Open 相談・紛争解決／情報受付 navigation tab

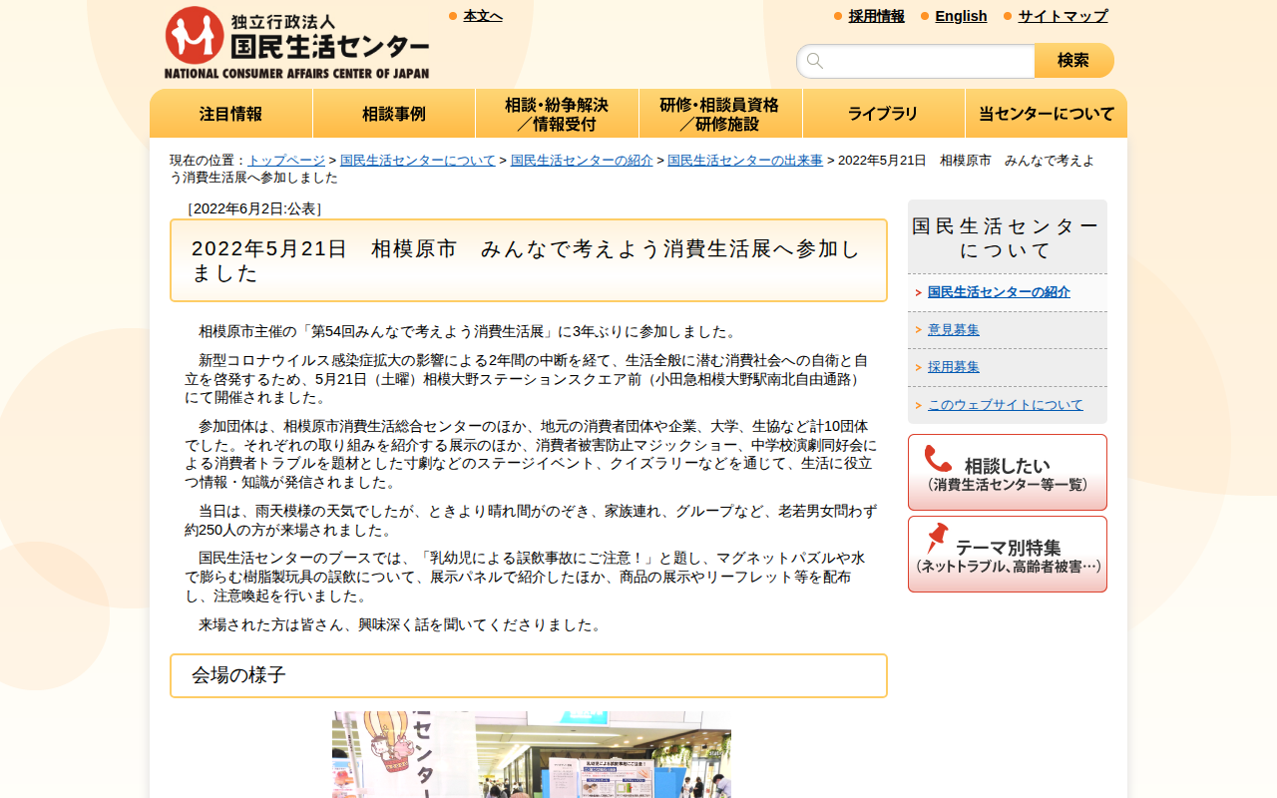tap(557, 114)
